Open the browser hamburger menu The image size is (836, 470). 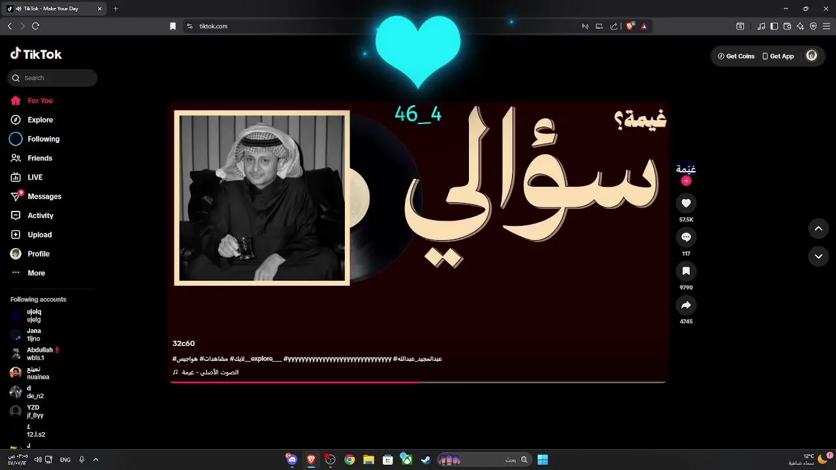coord(826,26)
